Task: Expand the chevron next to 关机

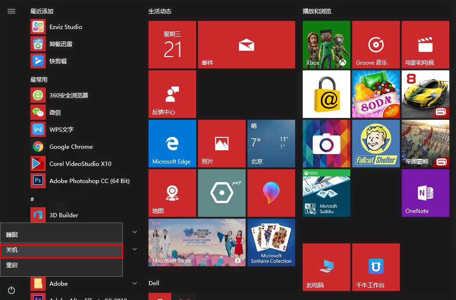Action: point(135,248)
